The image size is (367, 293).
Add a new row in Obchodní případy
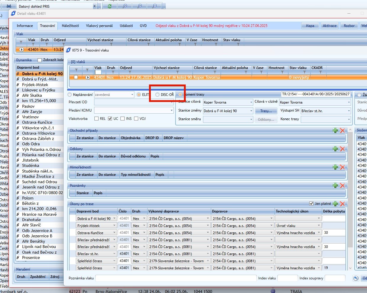[x=335, y=131]
